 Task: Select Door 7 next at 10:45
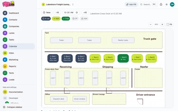click(x=137, y=58)
